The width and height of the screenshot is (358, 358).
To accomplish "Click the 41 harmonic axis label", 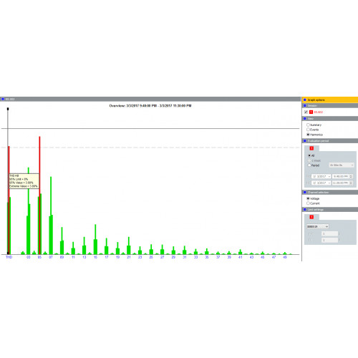I will [x=241, y=257].
